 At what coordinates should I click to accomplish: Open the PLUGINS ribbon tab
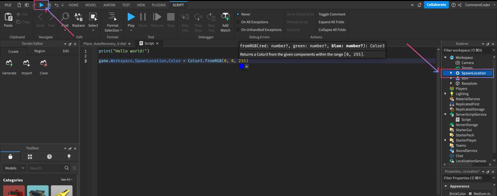159,5
